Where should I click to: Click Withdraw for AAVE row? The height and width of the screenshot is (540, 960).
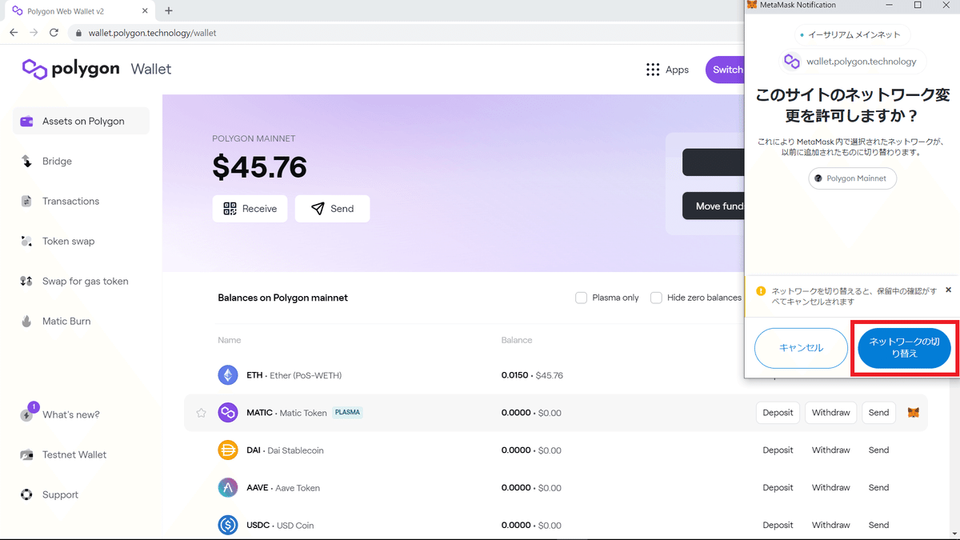pos(830,488)
